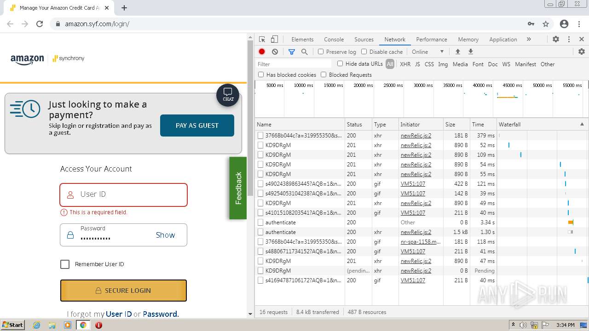
Task: Open newRelic.js:2 initiator for first request
Action: click(x=416, y=136)
